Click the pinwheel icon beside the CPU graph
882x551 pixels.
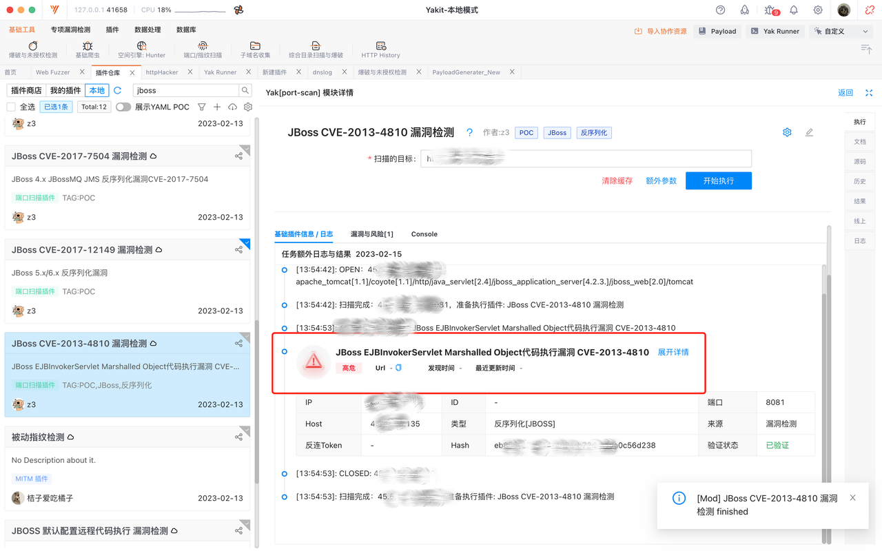pos(238,10)
